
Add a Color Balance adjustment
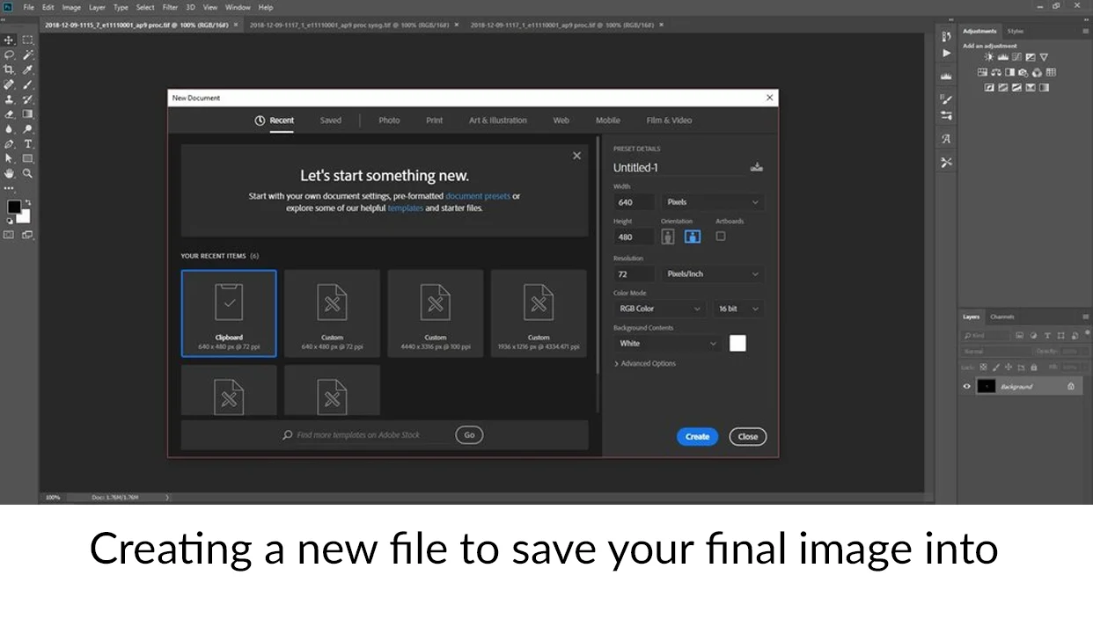point(996,72)
